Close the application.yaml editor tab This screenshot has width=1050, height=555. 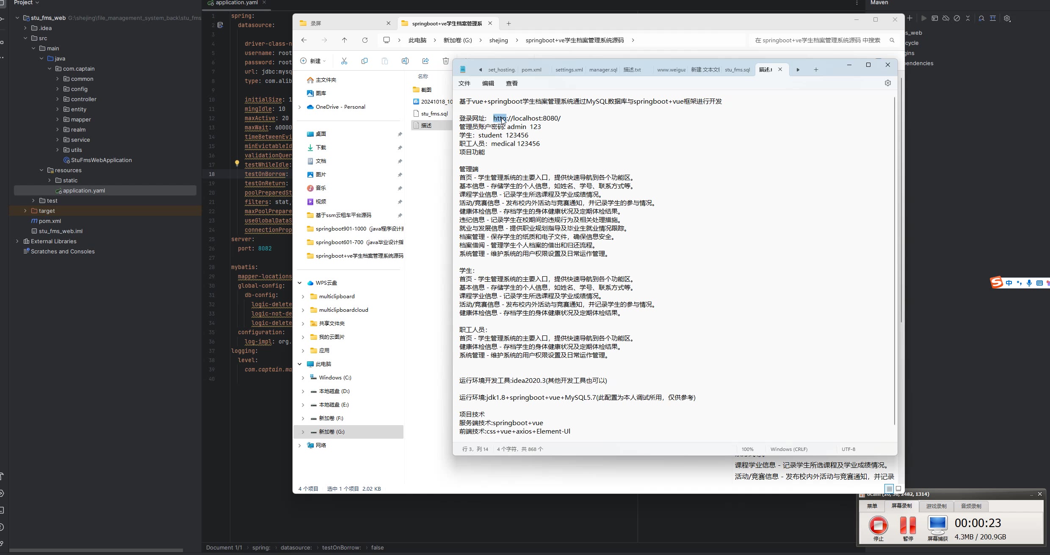(264, 3)
